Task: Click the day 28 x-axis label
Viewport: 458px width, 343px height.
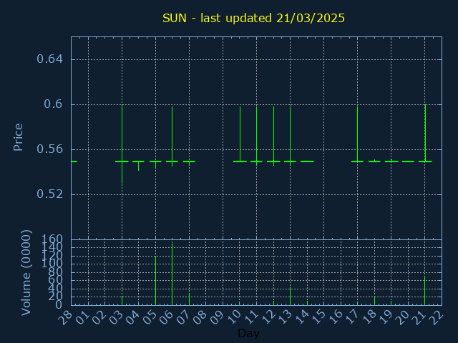Action: 65,317
